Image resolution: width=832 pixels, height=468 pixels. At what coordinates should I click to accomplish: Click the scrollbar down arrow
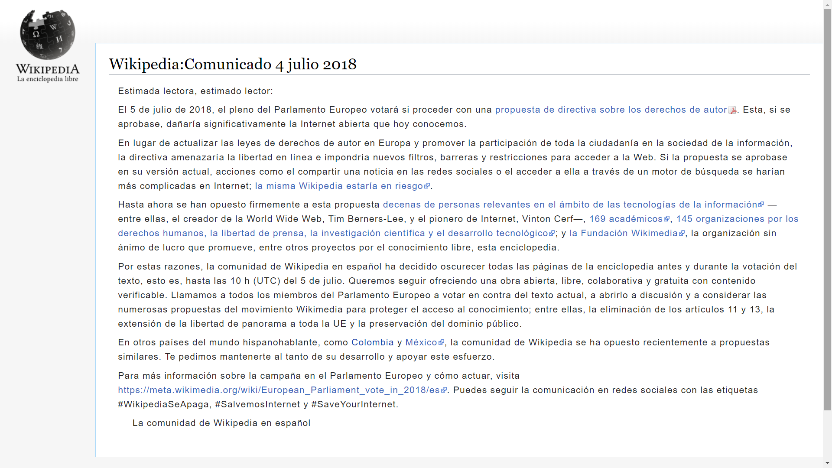click(x=828, y=464)
